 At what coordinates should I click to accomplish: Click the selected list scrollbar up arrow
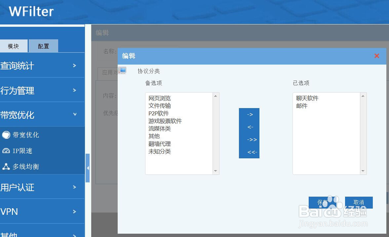363,96
